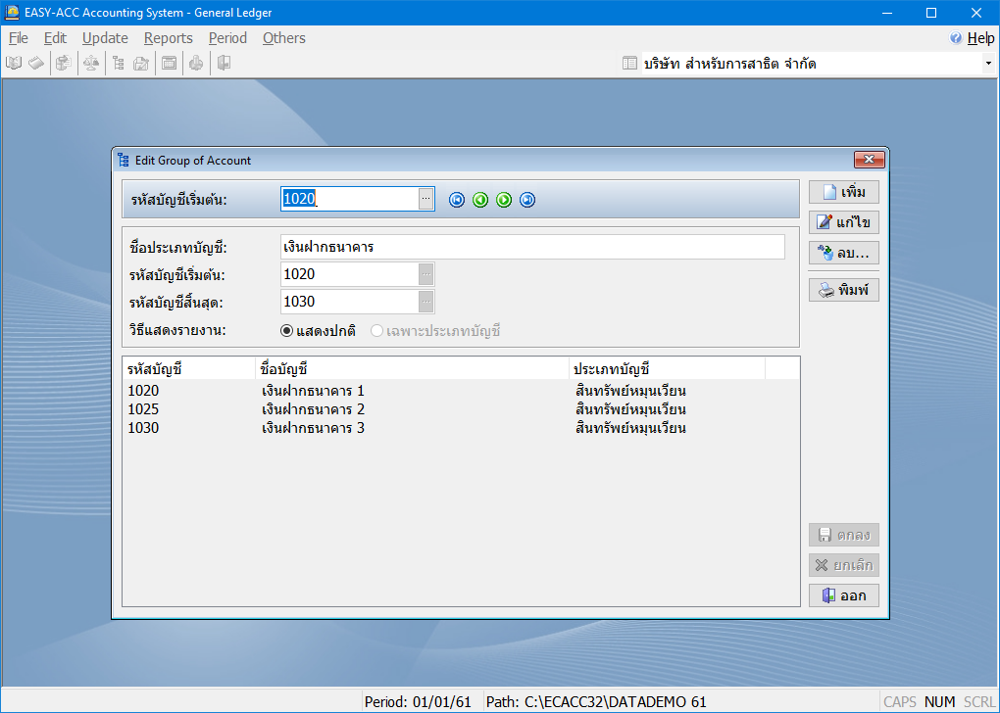The height and width of the screenshot is (713, 1000).
Task: Click the balance scale toolbar icon
Action: coord(90,64)
